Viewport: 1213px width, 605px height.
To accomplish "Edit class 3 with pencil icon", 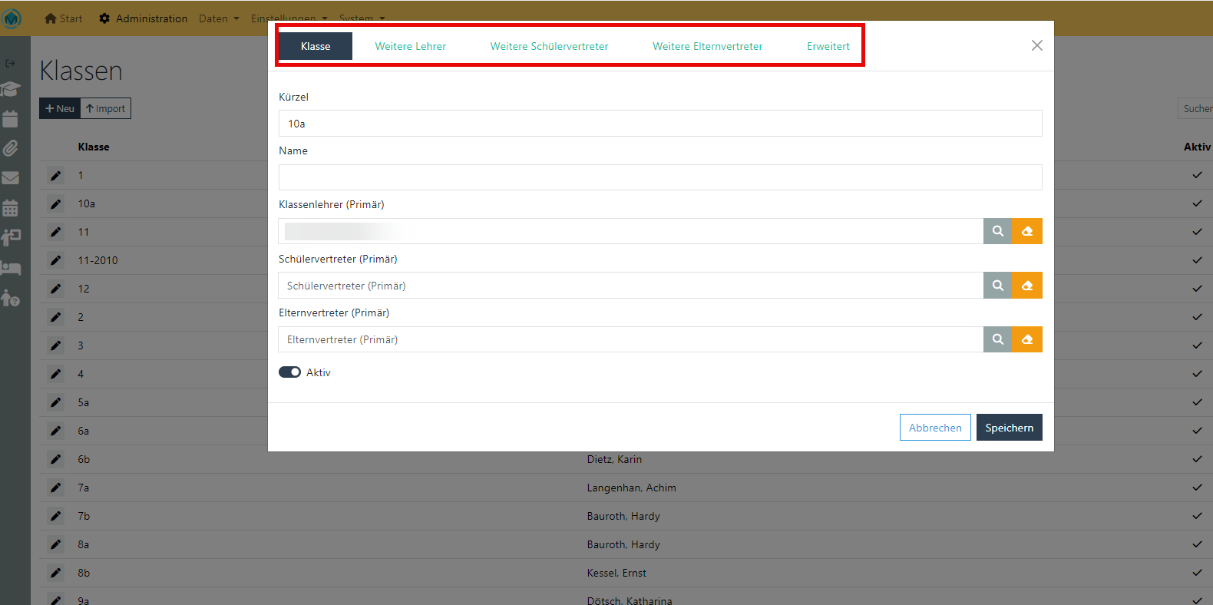I will (55, 346).
